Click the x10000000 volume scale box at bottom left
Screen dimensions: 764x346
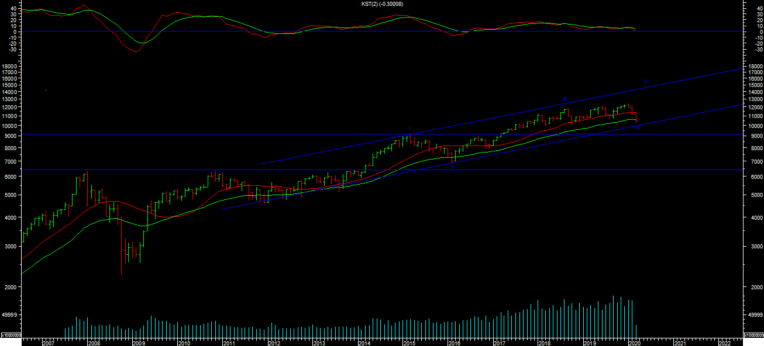tap(10, 335)
